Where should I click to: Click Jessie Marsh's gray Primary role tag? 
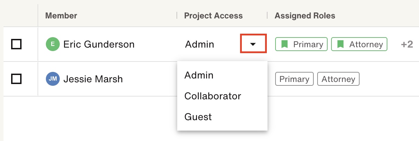[295, 79]
